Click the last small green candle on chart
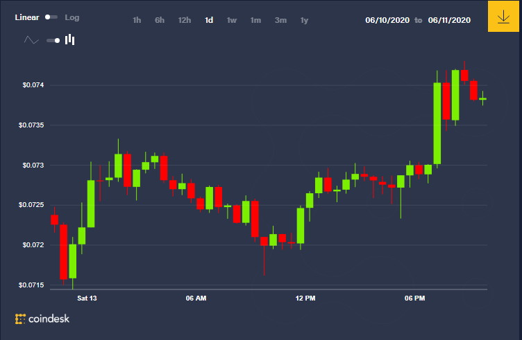 pyautogui.click(x=482, y=98)
